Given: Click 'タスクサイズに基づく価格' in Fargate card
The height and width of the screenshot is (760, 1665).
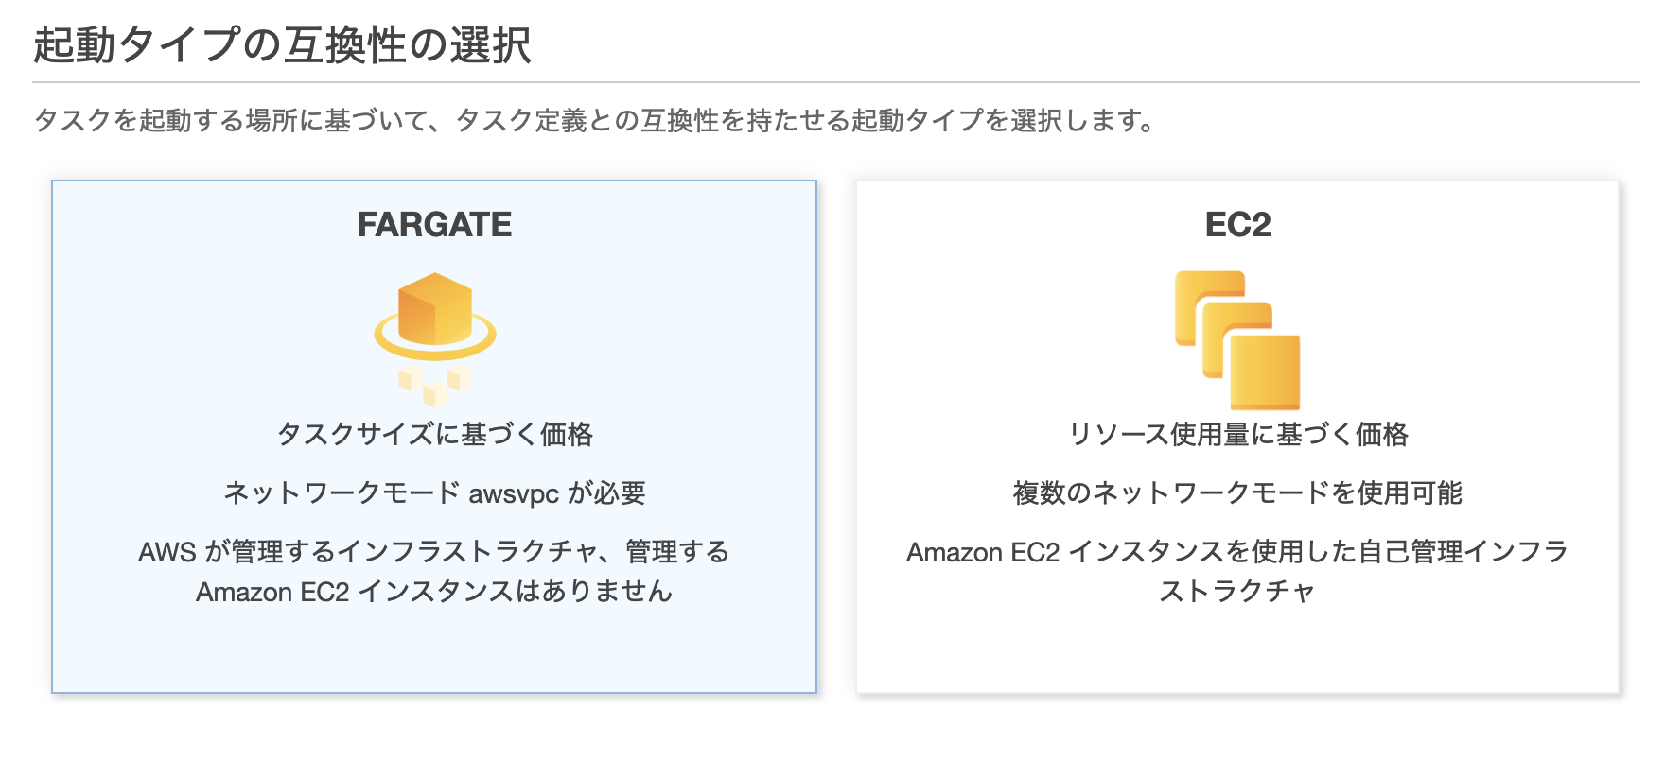Looking at the screenshot, I should tap(434, 434).
